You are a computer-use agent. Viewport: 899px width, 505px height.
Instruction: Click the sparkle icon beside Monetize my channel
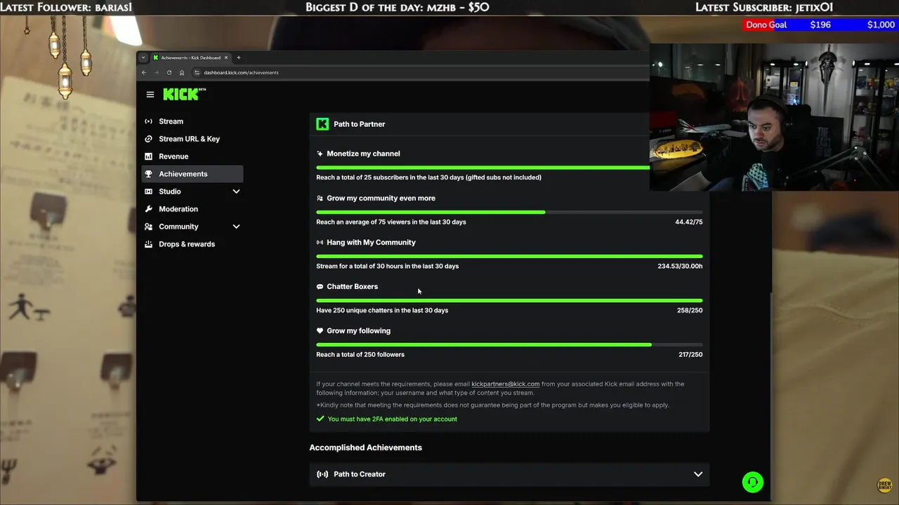tap(320, 154)
